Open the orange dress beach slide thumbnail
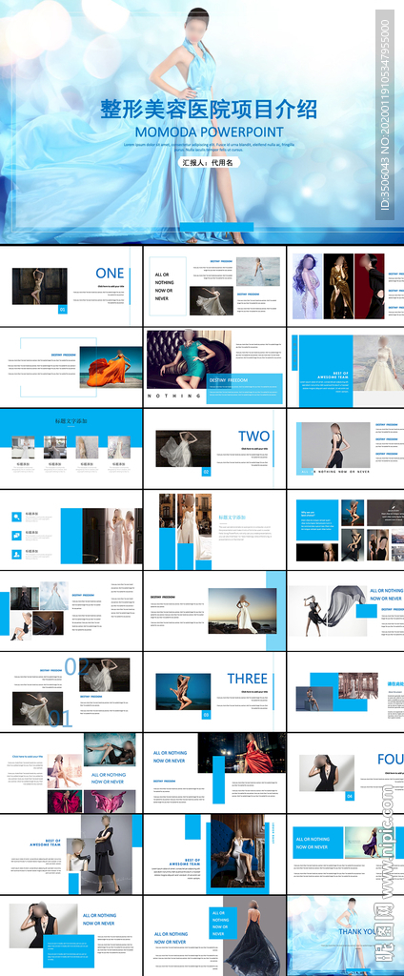 tap(71, 367)
